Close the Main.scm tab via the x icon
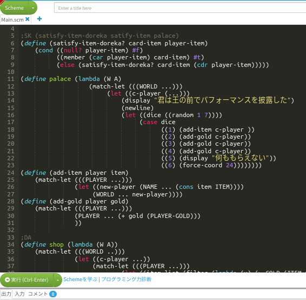The height and width of the screenshot is (300, 306). [x=28, y=19]
